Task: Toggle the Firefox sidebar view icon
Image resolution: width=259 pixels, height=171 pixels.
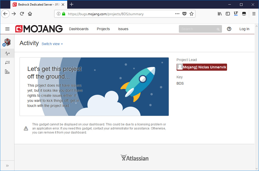Action: (x=228, y=14)
